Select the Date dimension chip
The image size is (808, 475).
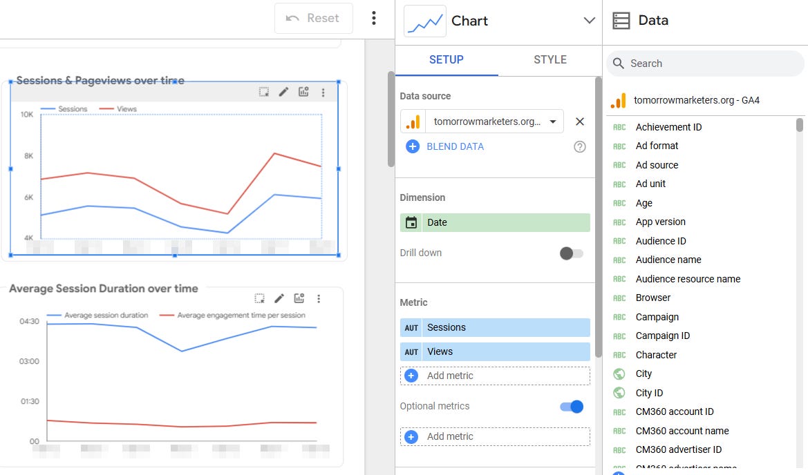495,222
